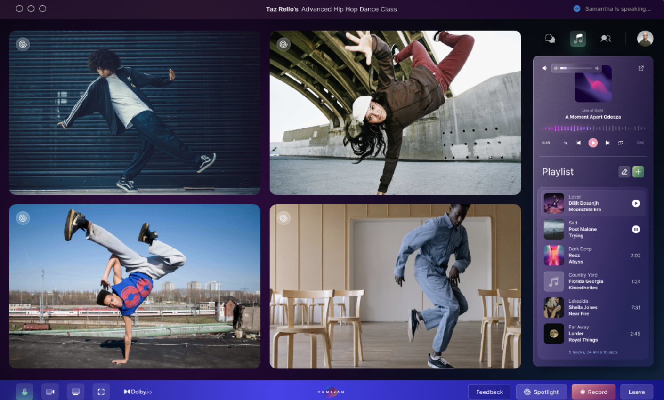Image resolution: width=664 pixels, height=400 pixels.
Task: Play Lover by Diljit Dosanjh
Action: (636, 203)
